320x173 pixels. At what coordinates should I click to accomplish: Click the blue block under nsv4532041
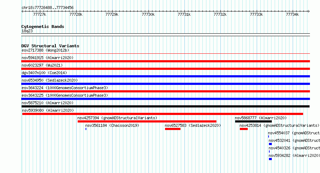(x=270, y=144)
